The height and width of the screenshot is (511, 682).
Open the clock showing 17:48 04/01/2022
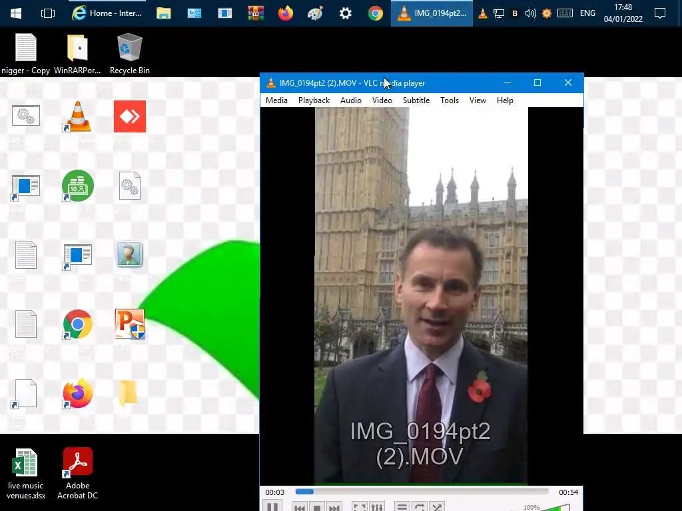pos(623,13)
